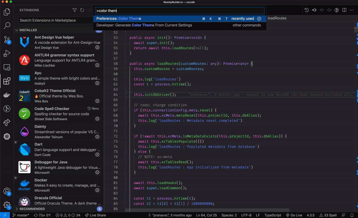
Task: Start Live Share from status bar
Action: pyautogui.click(x=95, y=215)
